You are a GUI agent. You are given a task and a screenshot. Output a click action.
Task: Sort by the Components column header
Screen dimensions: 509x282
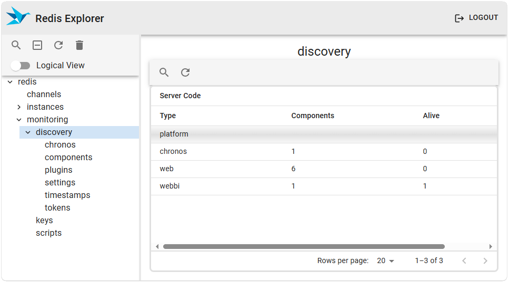pyautogui.click(x=313, y=116)
